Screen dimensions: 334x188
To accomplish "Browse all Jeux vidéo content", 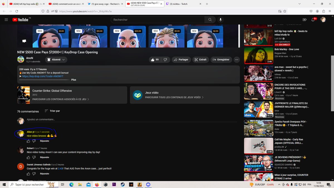I will point(174,97).
